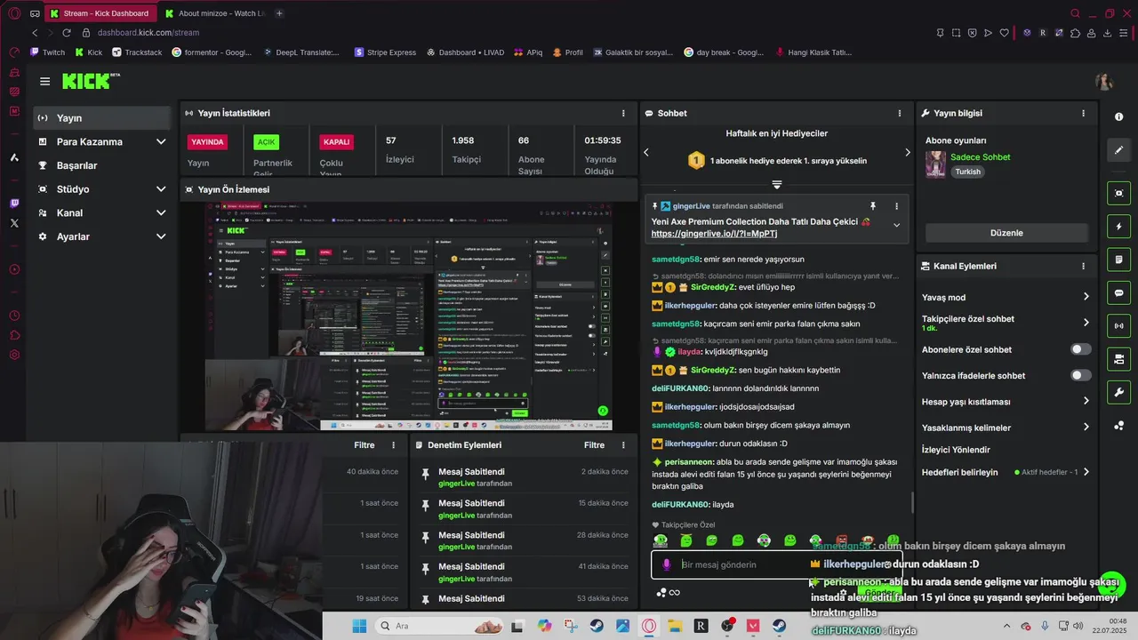The height and width of the screenshot is (640, 1138).
Task: Expand Stüdyo sidebar section
Action: click(x=161, y=189)
